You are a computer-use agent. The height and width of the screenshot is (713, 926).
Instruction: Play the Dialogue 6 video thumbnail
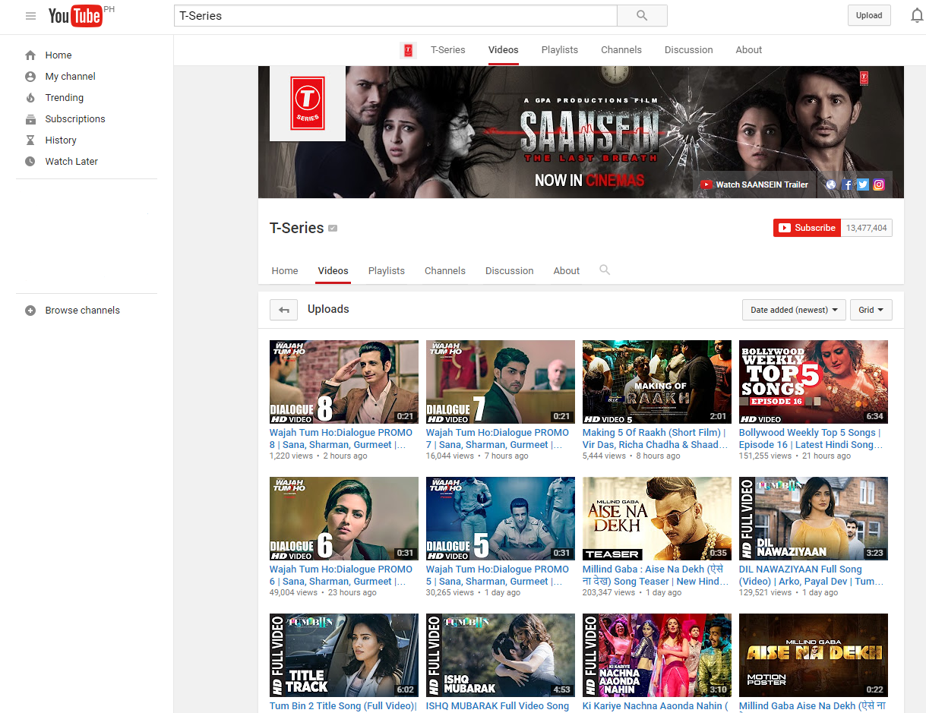tap(344, 519)
